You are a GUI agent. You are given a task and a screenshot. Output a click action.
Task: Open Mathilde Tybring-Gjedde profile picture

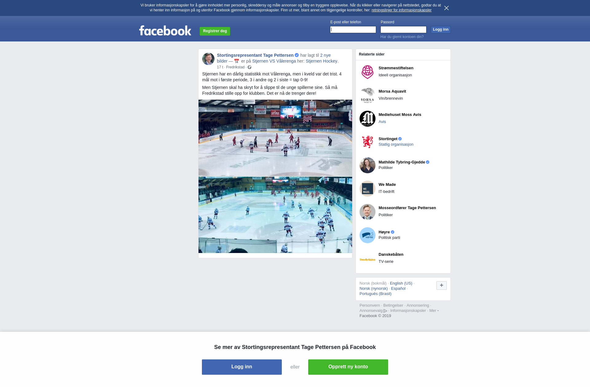coord(368,165)
